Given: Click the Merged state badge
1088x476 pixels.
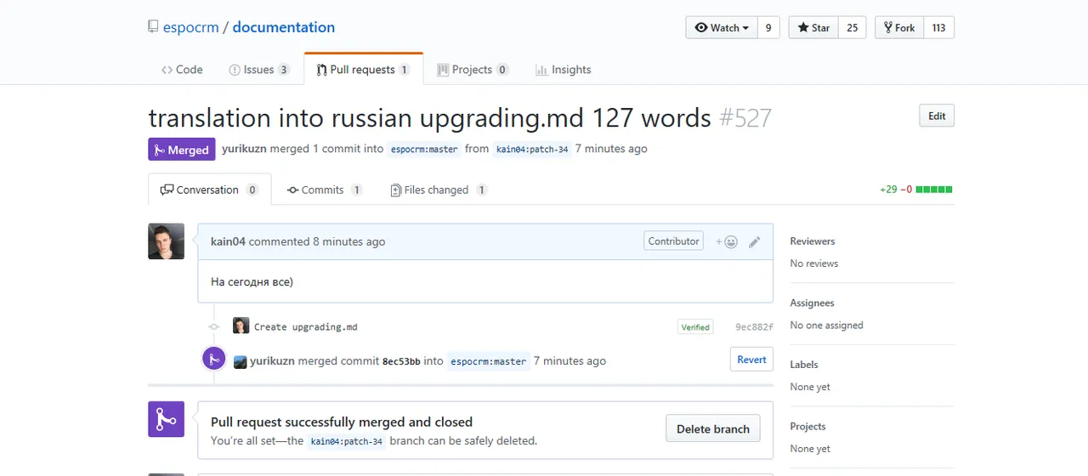Looking at the screenshot, I should [182, 150].
